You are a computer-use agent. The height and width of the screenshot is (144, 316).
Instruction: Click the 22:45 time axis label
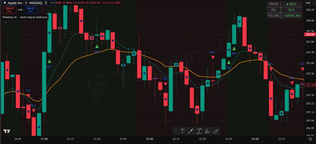point(228,139)
